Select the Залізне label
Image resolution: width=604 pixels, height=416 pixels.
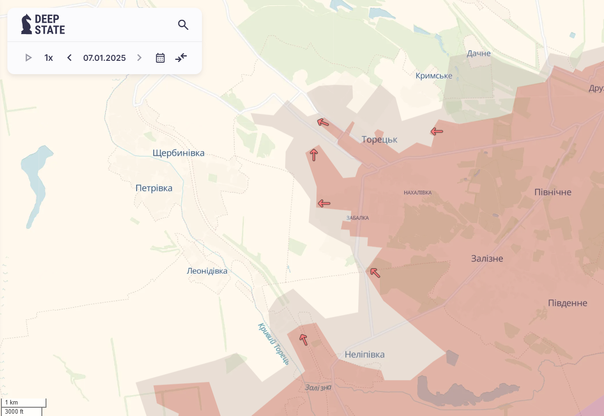coord(487,258)
